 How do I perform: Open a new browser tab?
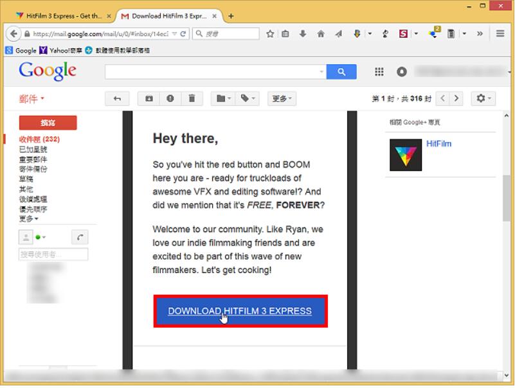point(231,16)
